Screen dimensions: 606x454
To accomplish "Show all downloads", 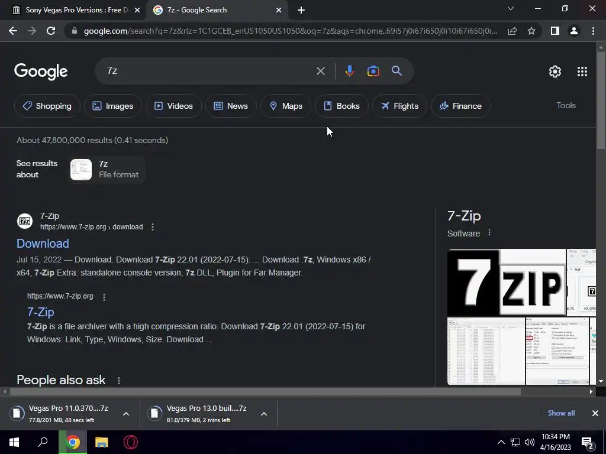I will [x=561, y=413].
